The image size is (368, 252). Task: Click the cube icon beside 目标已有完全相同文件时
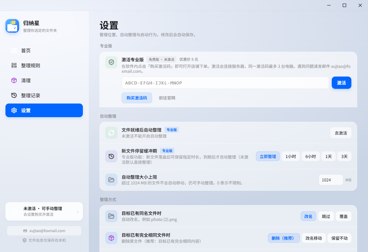point(111,238)
